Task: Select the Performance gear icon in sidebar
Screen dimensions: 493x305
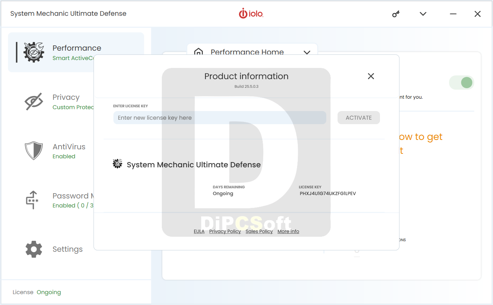Action: (34, 52)
